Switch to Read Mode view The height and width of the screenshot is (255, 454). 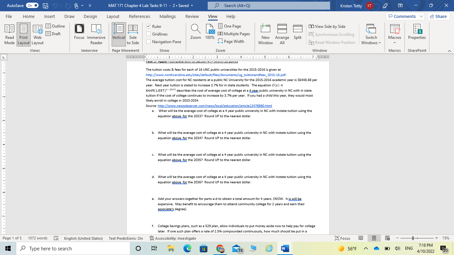(9, 33)
